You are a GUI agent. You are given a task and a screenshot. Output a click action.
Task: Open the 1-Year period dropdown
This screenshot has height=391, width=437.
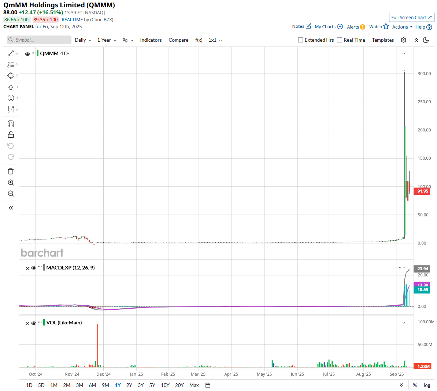[107, 40]
